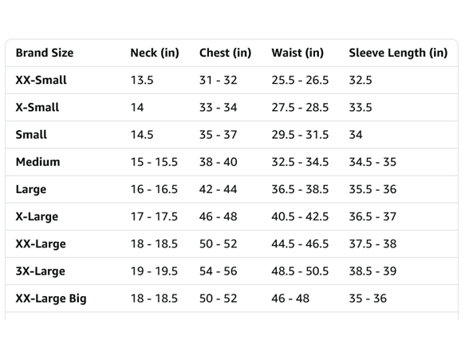This screenshot has width=469, height=352.
Task: Click the Medium neck value 15 - 15.5
Action: [154, 162]
